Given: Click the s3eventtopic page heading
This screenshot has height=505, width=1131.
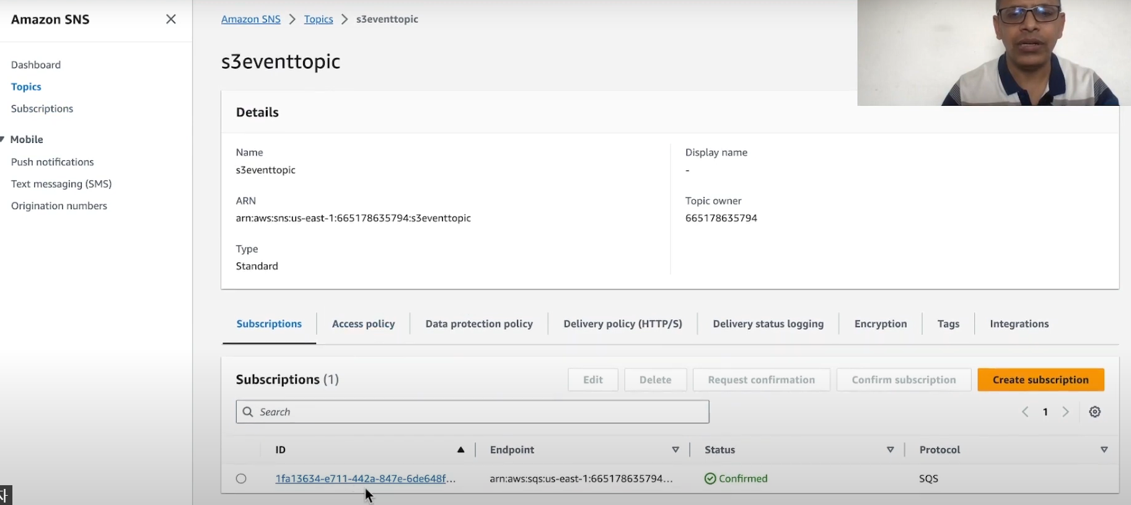Looking at the screenshot, I should point(281,61).
